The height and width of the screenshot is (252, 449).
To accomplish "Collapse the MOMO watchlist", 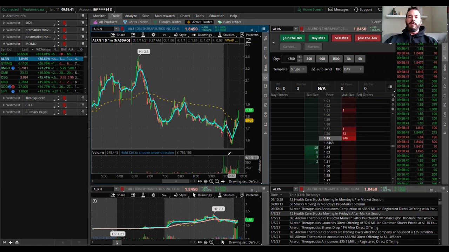I will 4,44.
